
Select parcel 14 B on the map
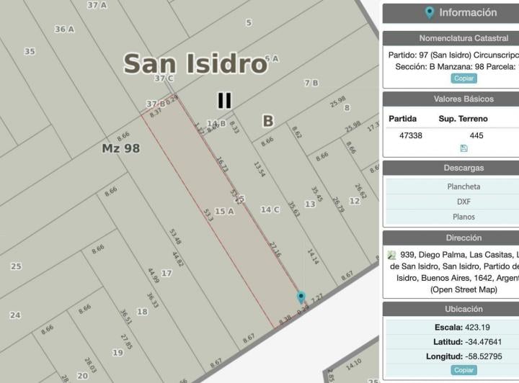coord(216,124)
